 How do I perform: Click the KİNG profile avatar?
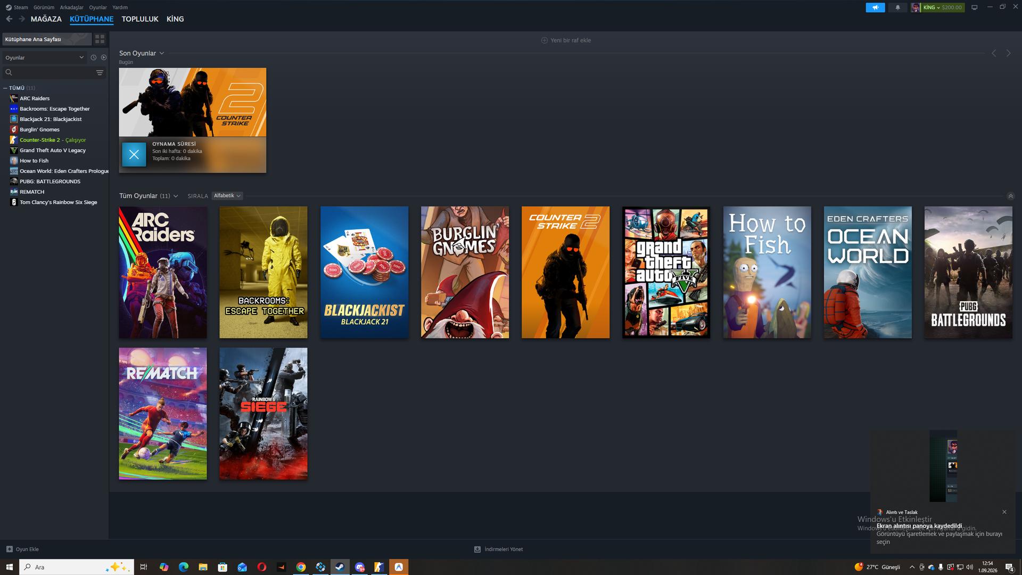[x=916, y=7]
